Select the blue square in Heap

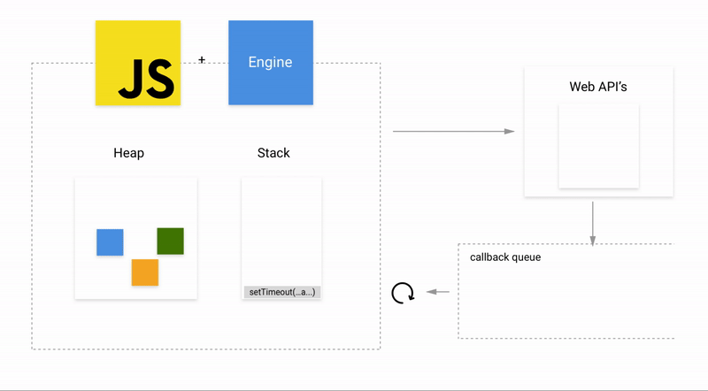pos(110,241)
